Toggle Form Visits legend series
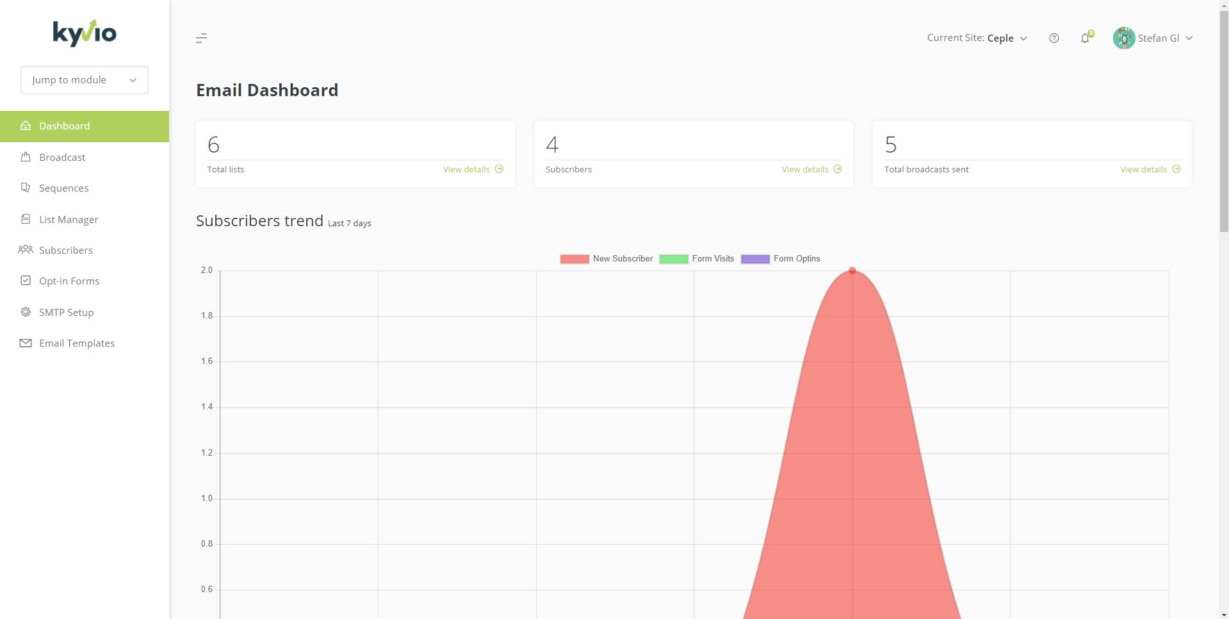The height and width of the screenshot is (619, 1229). coord(697,259)
